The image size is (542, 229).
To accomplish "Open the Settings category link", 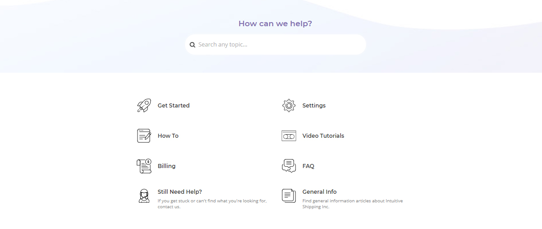I will [x=314, y=106].
